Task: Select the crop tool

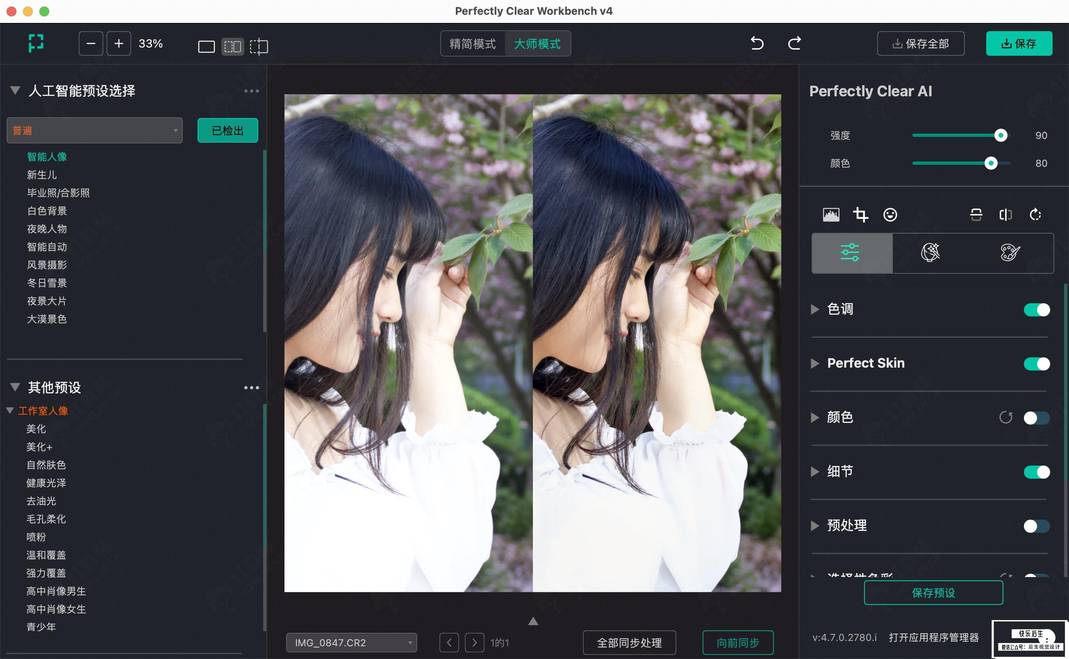Action: click(x=860, y=214)
